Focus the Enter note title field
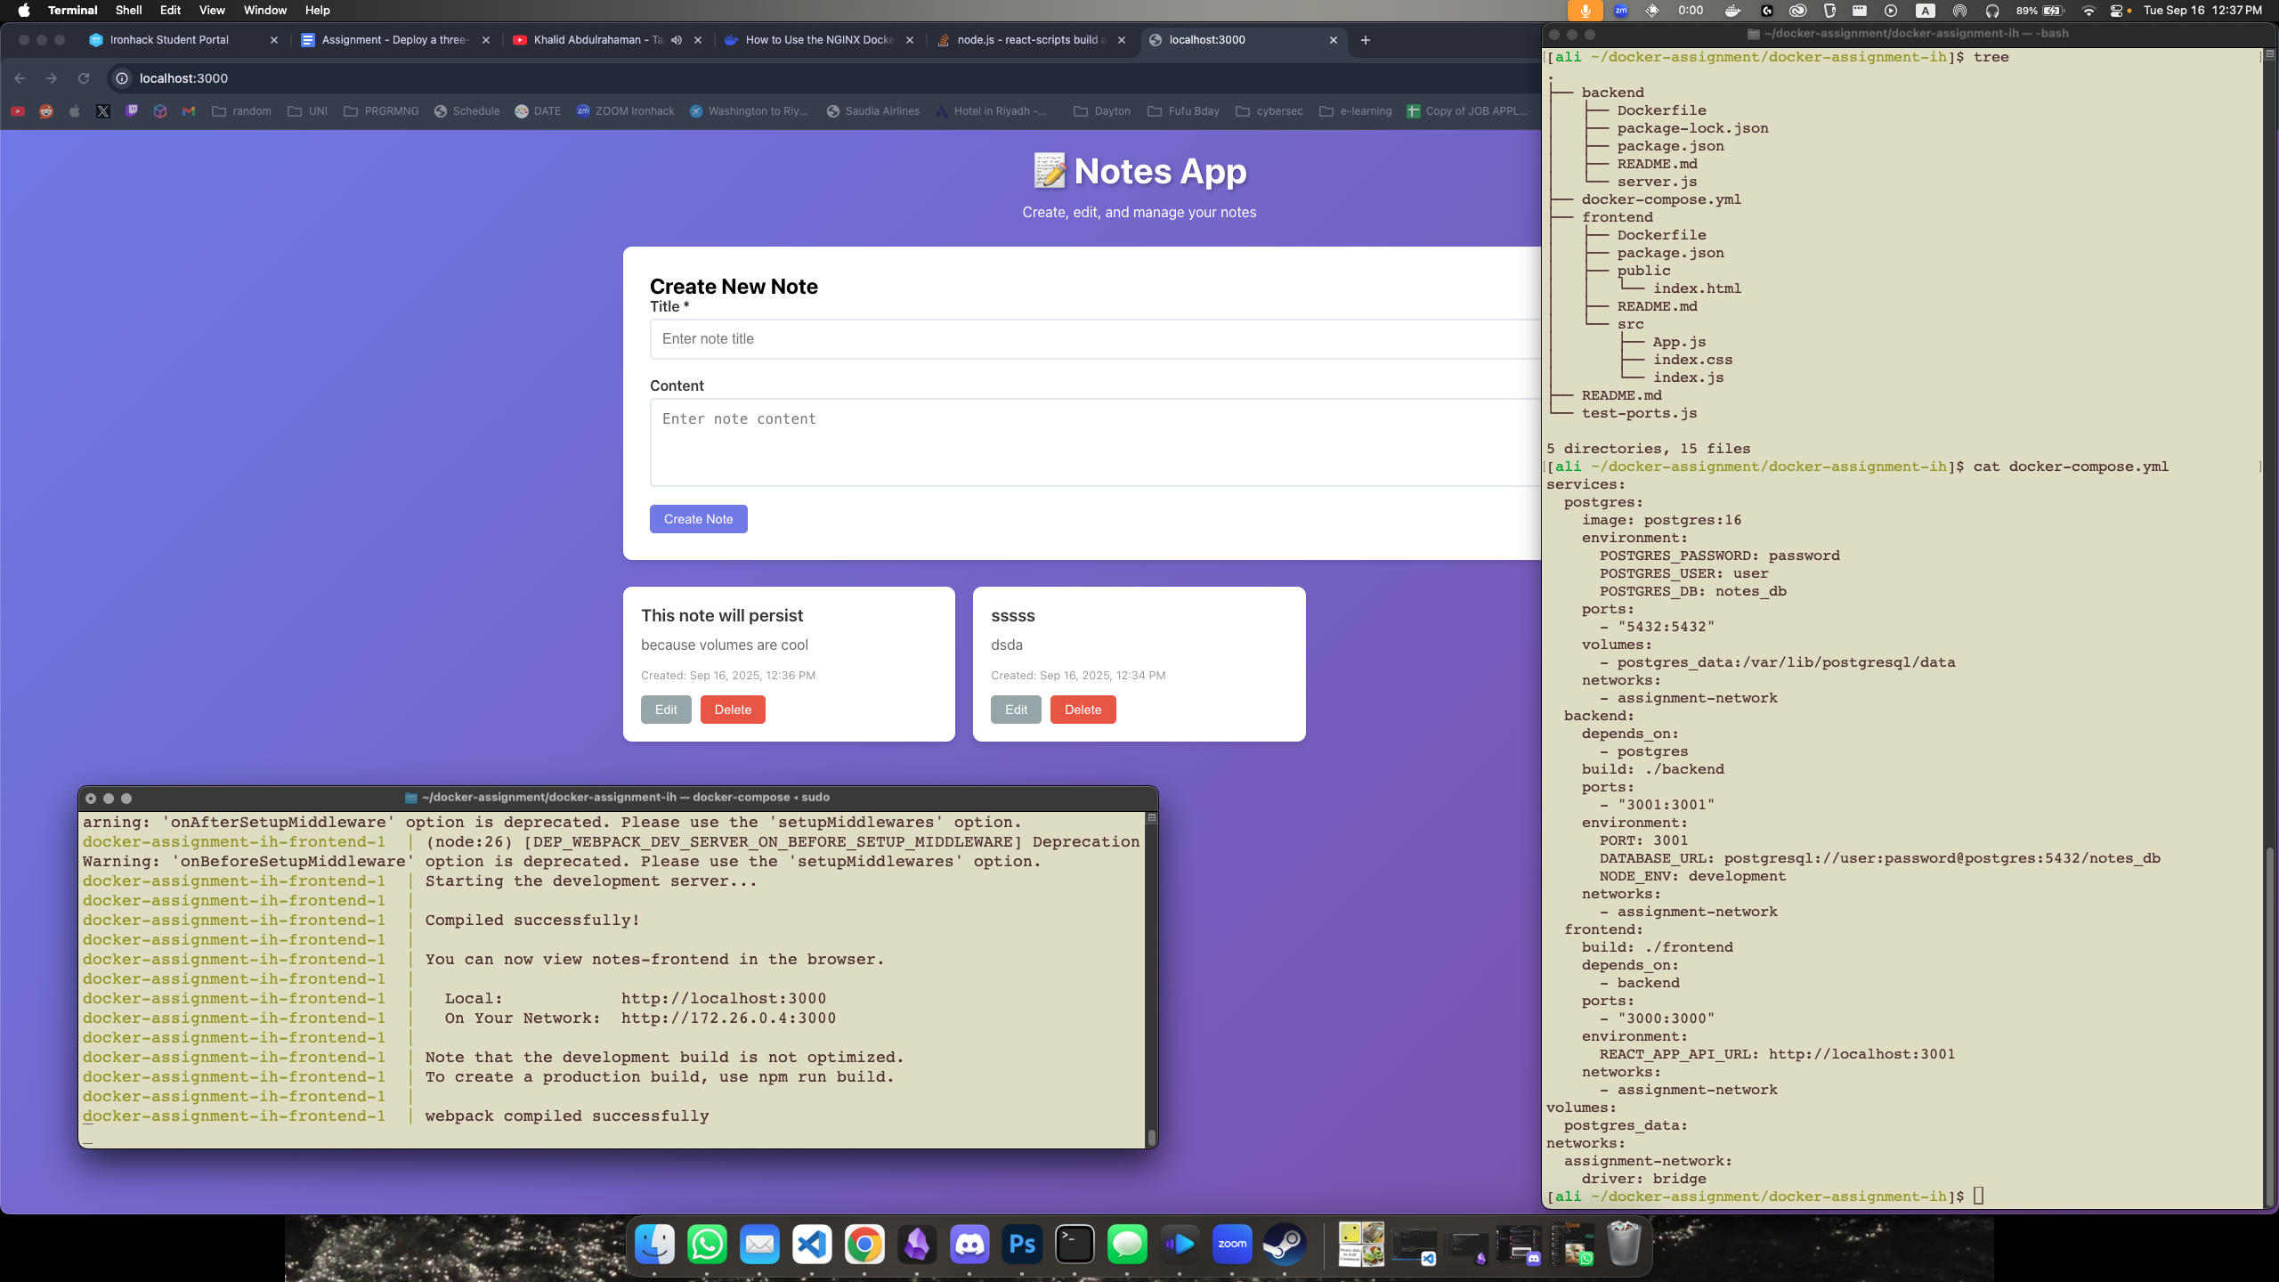Screen dimensions: 2279x1282 1095,339
